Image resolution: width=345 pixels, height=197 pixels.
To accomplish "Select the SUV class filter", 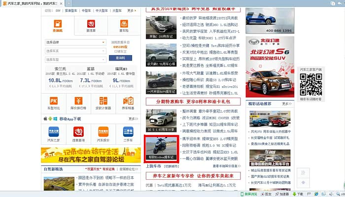I will (x=58, y=10).
